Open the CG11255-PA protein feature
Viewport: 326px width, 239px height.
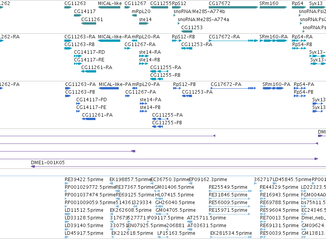tap(160, 119)
